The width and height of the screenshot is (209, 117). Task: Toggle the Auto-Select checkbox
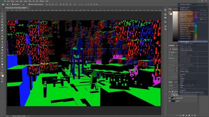point(12,4)
